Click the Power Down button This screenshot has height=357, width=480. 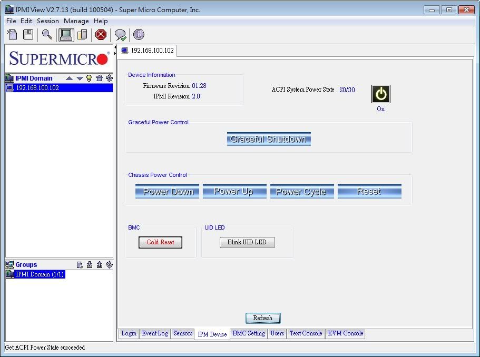(x=167, y=192)
